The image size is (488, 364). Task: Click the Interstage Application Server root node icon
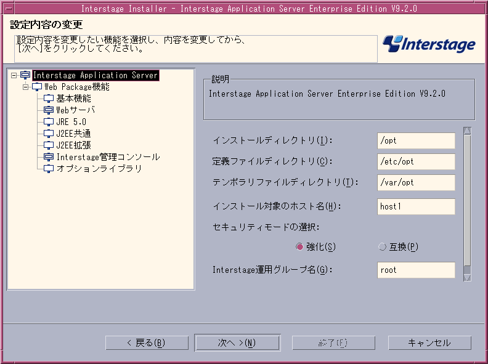click(25, 75)
